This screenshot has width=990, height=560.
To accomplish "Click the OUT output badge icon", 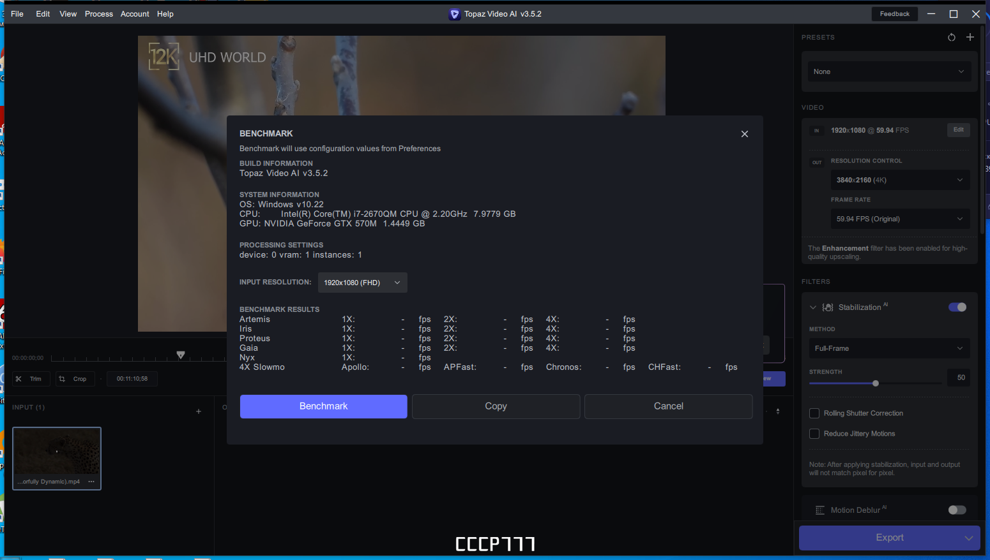I will coord(817,163).
